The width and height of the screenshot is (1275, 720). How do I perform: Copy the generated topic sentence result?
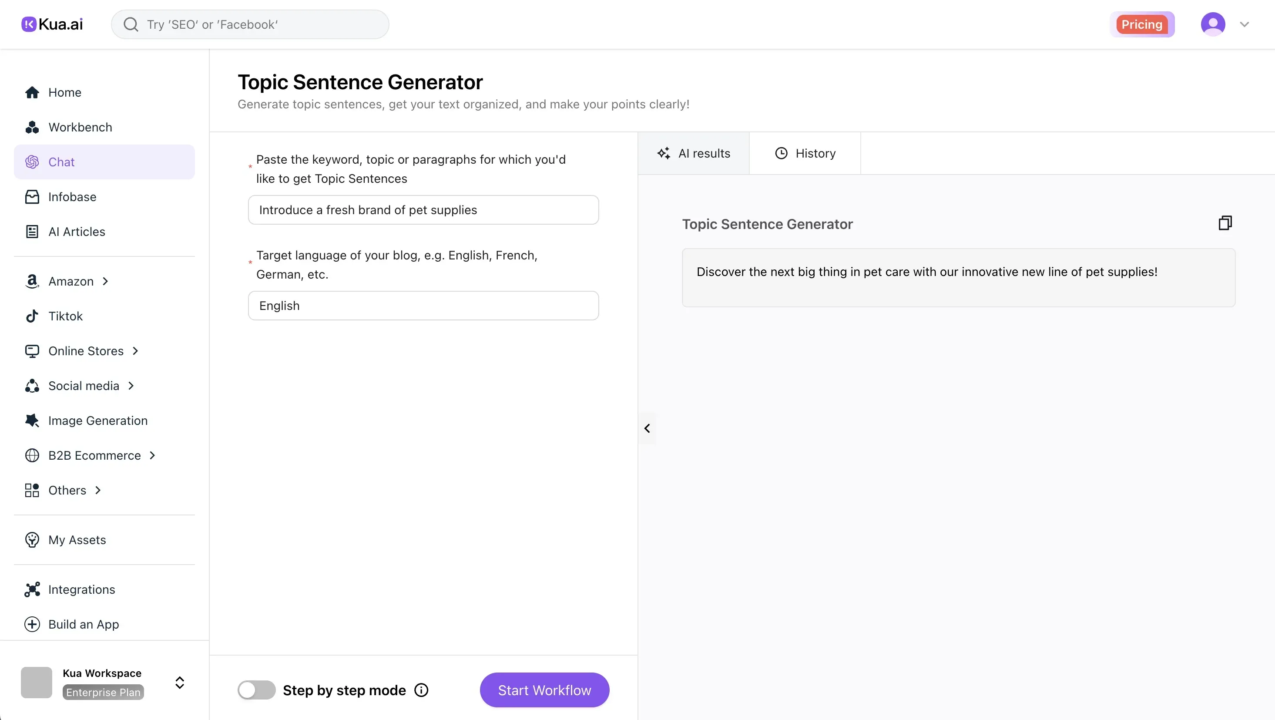(1225, 223)
